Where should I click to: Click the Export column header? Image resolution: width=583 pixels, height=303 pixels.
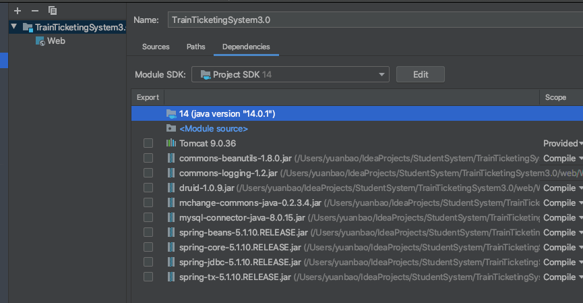pos(148,98)
